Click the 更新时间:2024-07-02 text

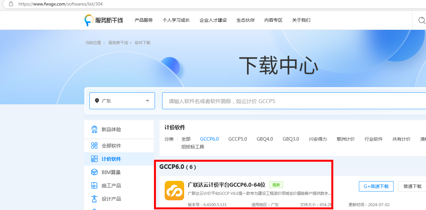coord(369,205)
